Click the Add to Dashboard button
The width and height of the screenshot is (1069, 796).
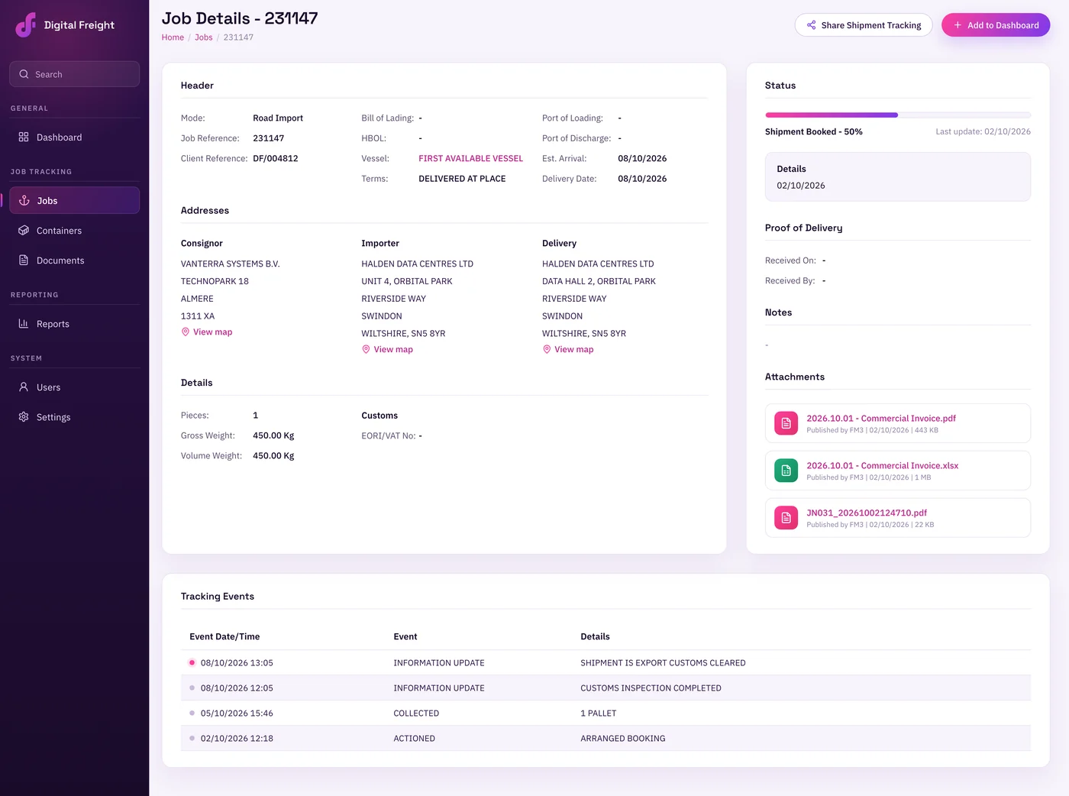tap(996, 25)
